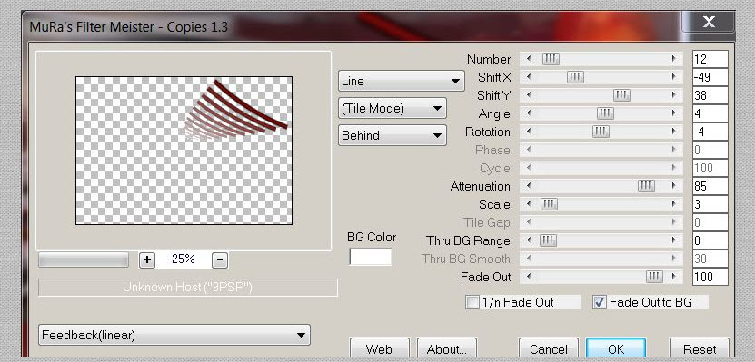Click right arrow of Fade Out slider

point(673,277)
